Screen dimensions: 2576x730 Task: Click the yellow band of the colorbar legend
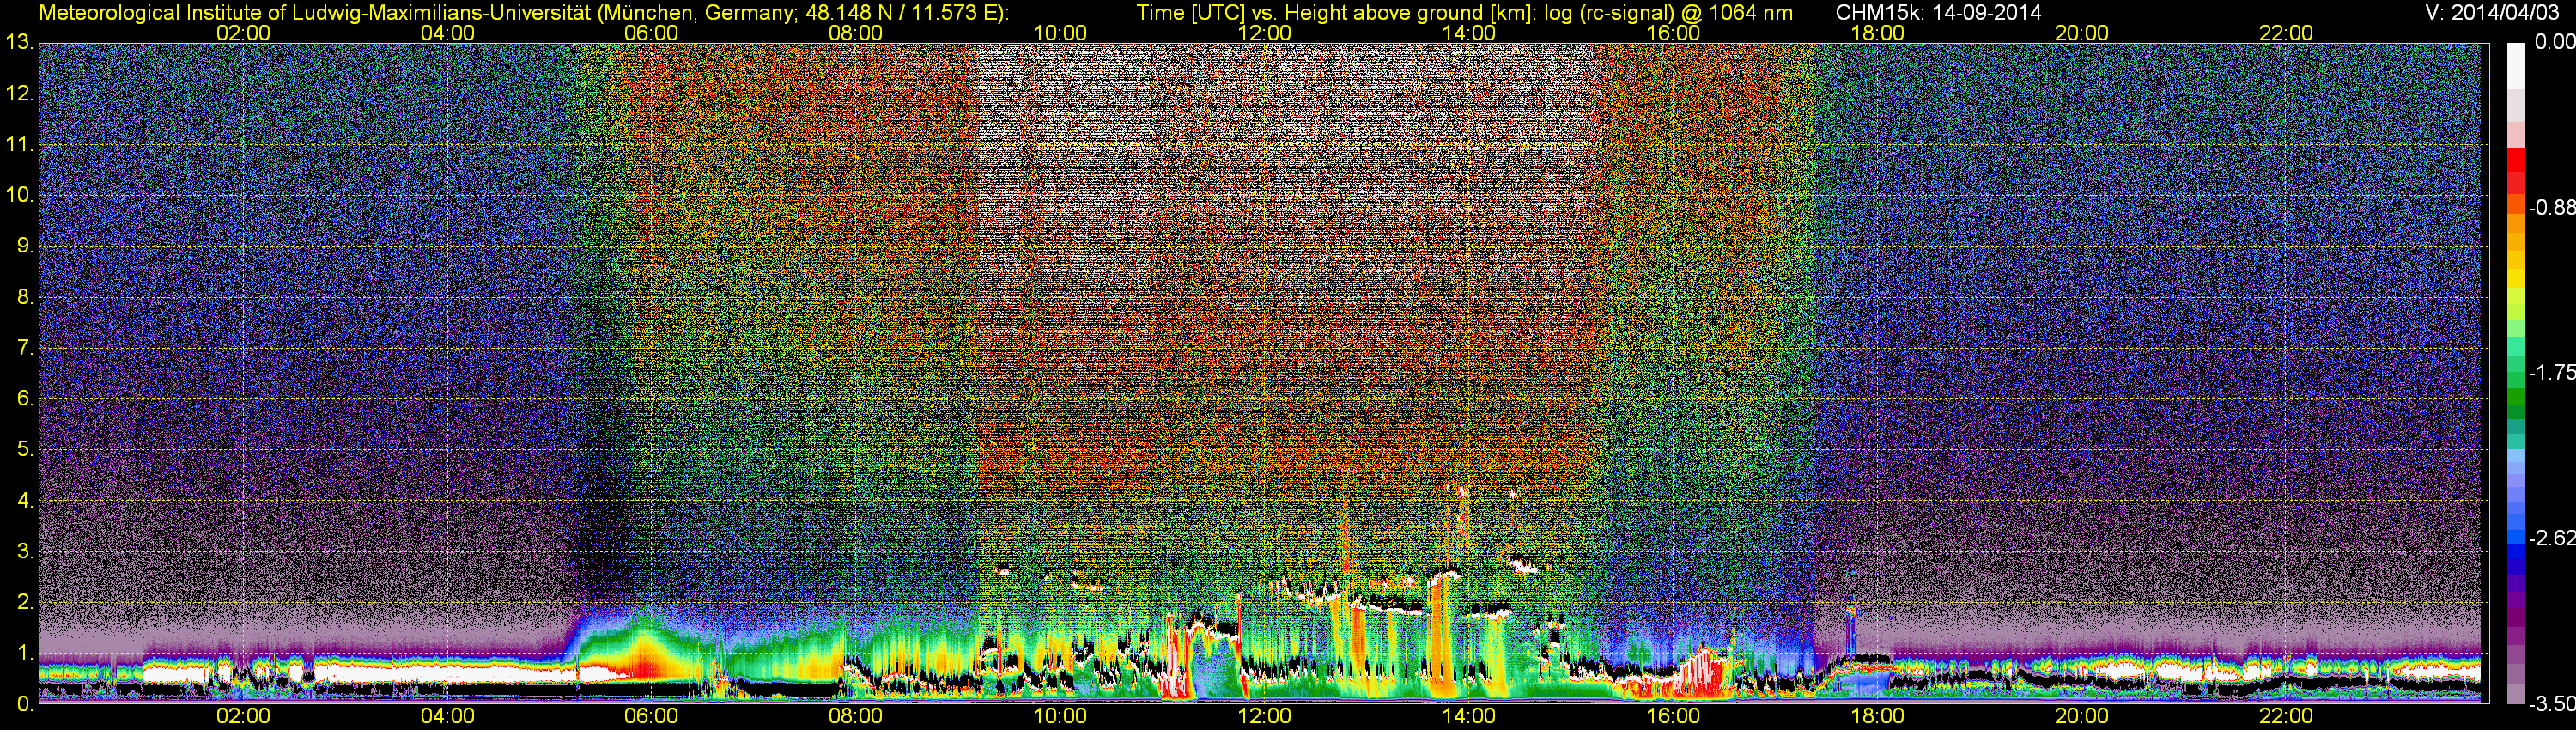point(2515,278)
